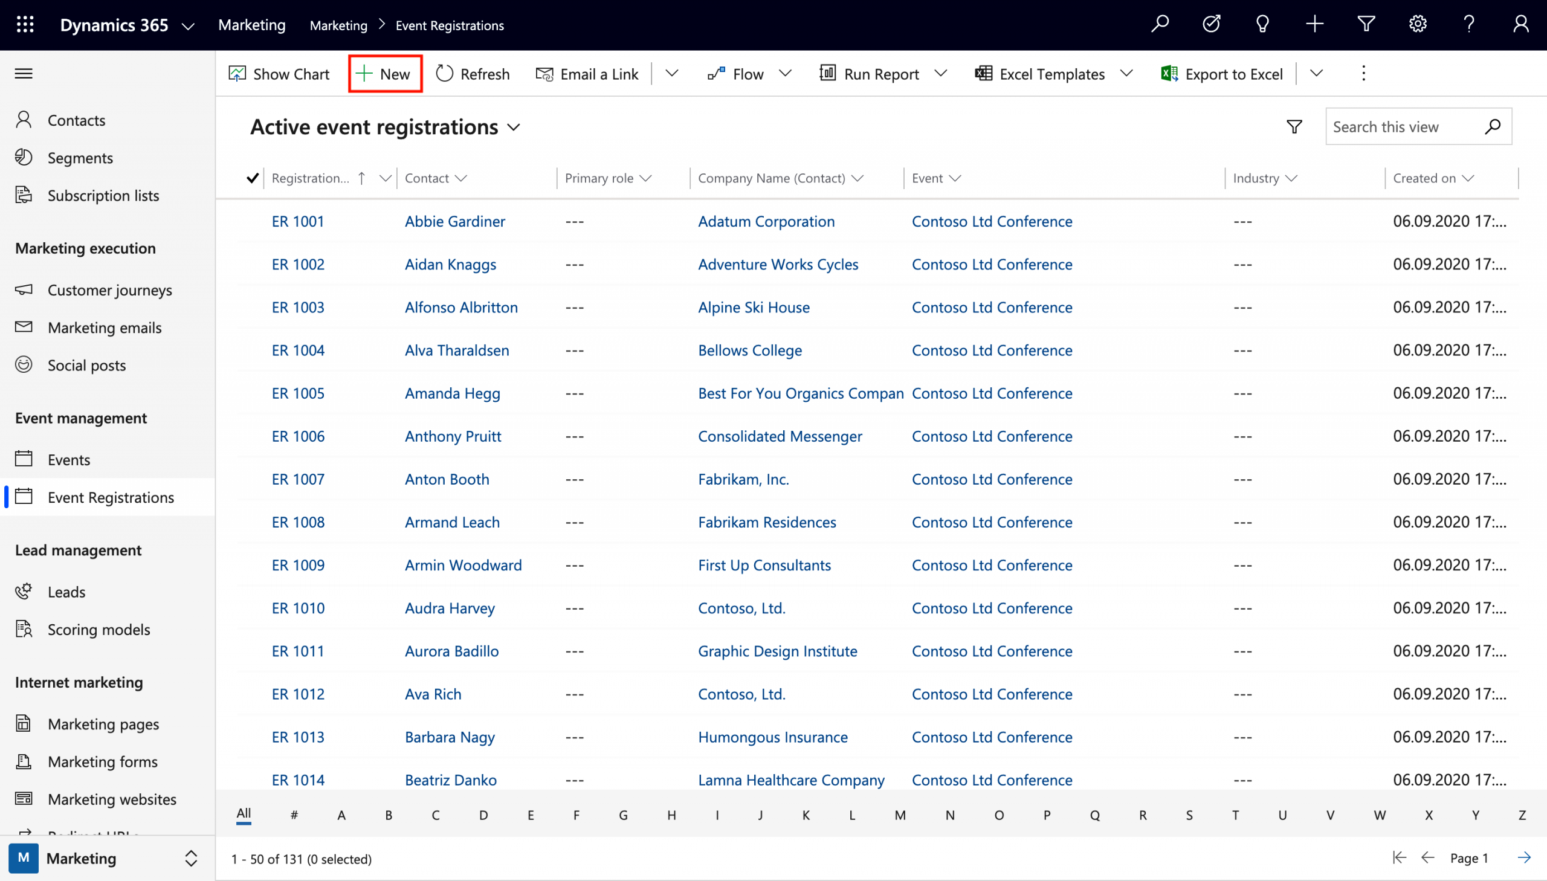
Task: Open Marketing websites in sidebar
Action: pos(107,799)
